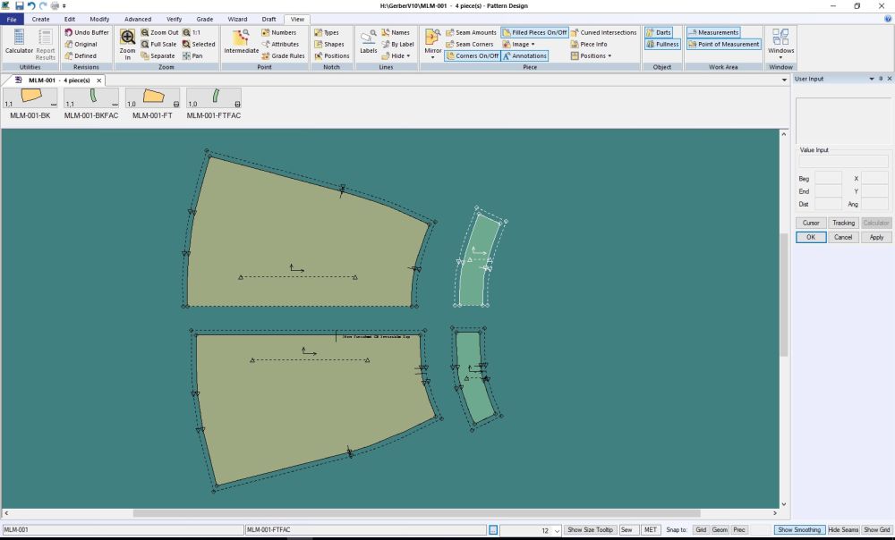Show the Defined revision

point(80,56)
